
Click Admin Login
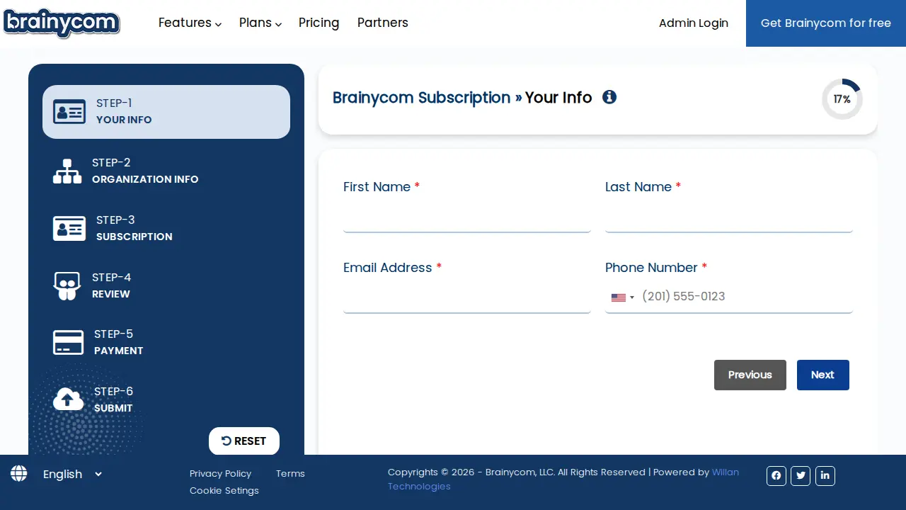[694, 23]
